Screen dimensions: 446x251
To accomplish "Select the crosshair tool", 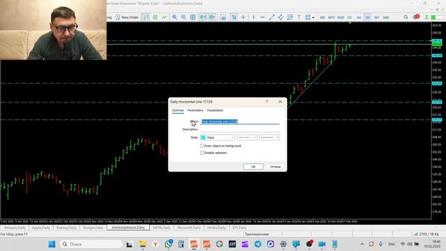I will (243, 17).
